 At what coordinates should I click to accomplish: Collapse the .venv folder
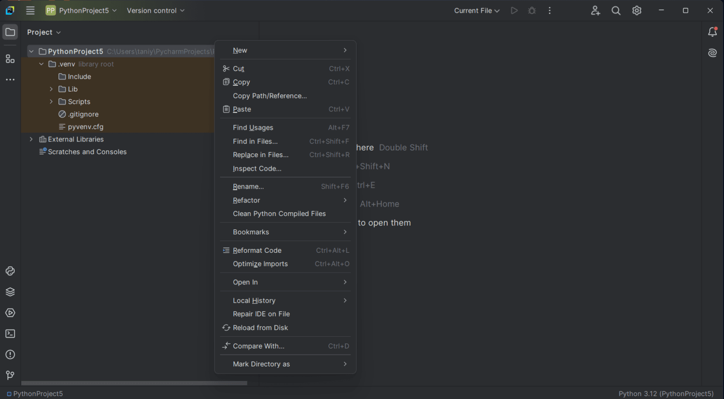pos(41,64)
